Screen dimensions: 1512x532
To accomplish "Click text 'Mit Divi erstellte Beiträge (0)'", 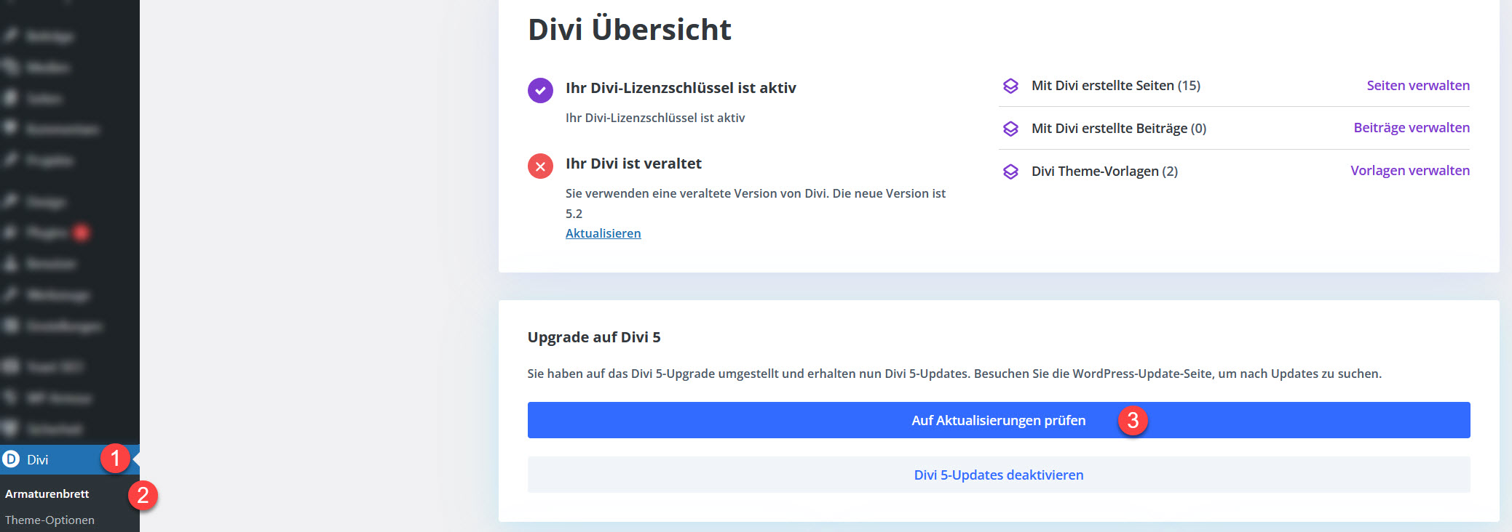I will [x=1119, y=129].
